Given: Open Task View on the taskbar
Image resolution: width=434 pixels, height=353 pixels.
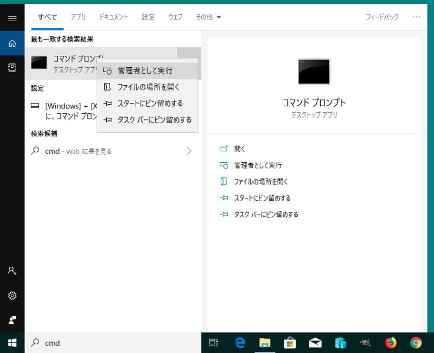Looking at the screenshot, I should pos(214,343).
